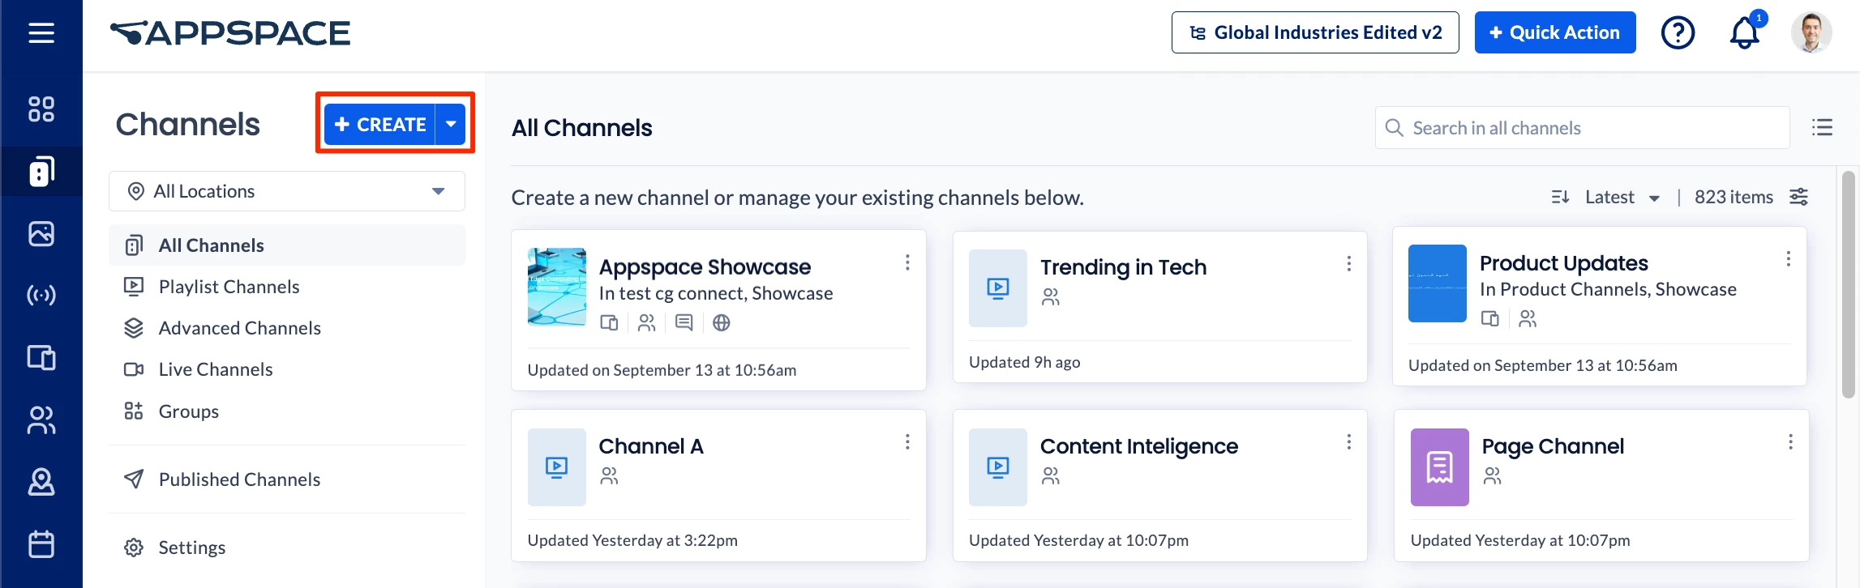The width and height of the screenshot is (1860, 588).
Task: Open the Page Channel title
Action: 1552,446
